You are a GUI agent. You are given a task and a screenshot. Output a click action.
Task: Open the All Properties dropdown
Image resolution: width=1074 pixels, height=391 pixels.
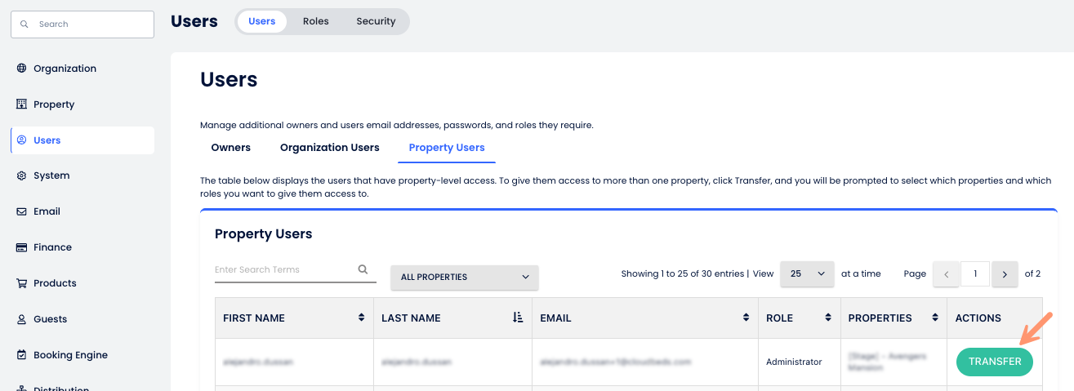[x=464, y=277]
